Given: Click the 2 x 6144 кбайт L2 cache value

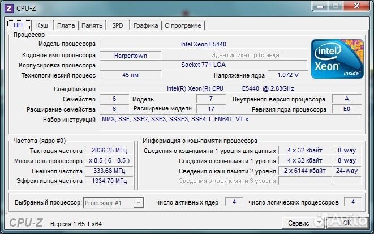Looking at the screenshot, I should point(305,171).
